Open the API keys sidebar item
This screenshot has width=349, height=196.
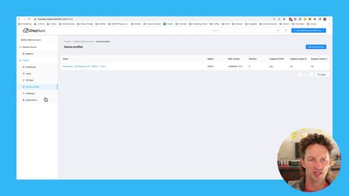(29, 80)
